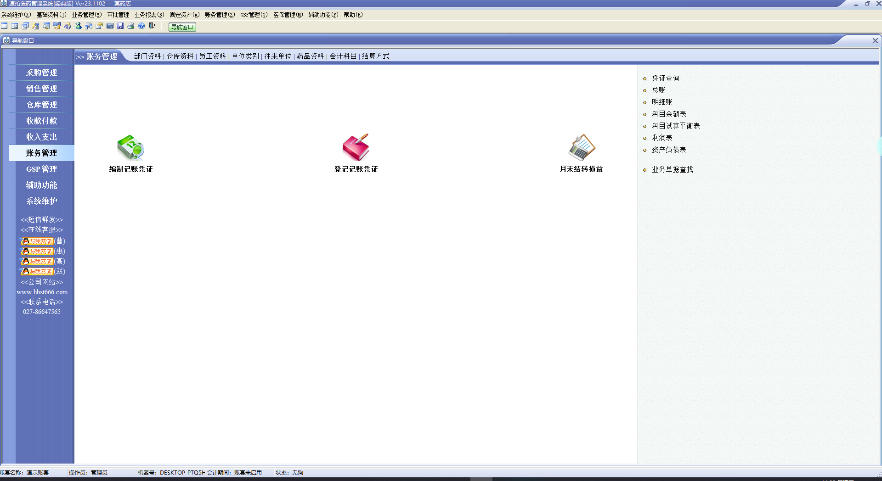Click 与我交谈 QQ icon for 赵
The height and width of the screenshot is (481, 882).
click(x=37, y=271)
